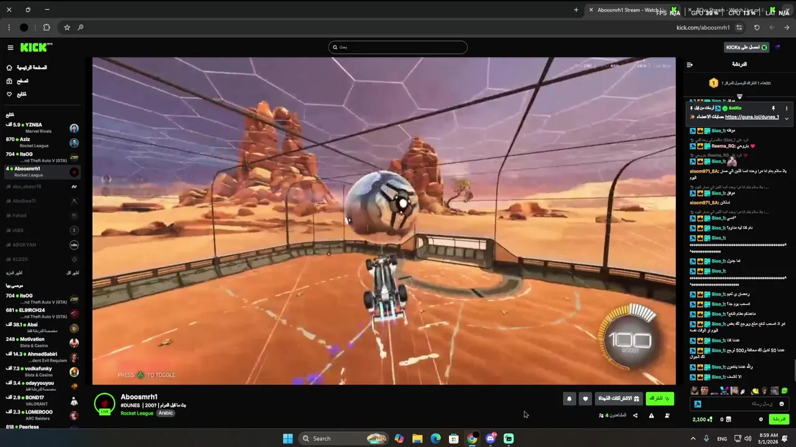Click the gold number 1 leaderboard badge

pos(713,83)
